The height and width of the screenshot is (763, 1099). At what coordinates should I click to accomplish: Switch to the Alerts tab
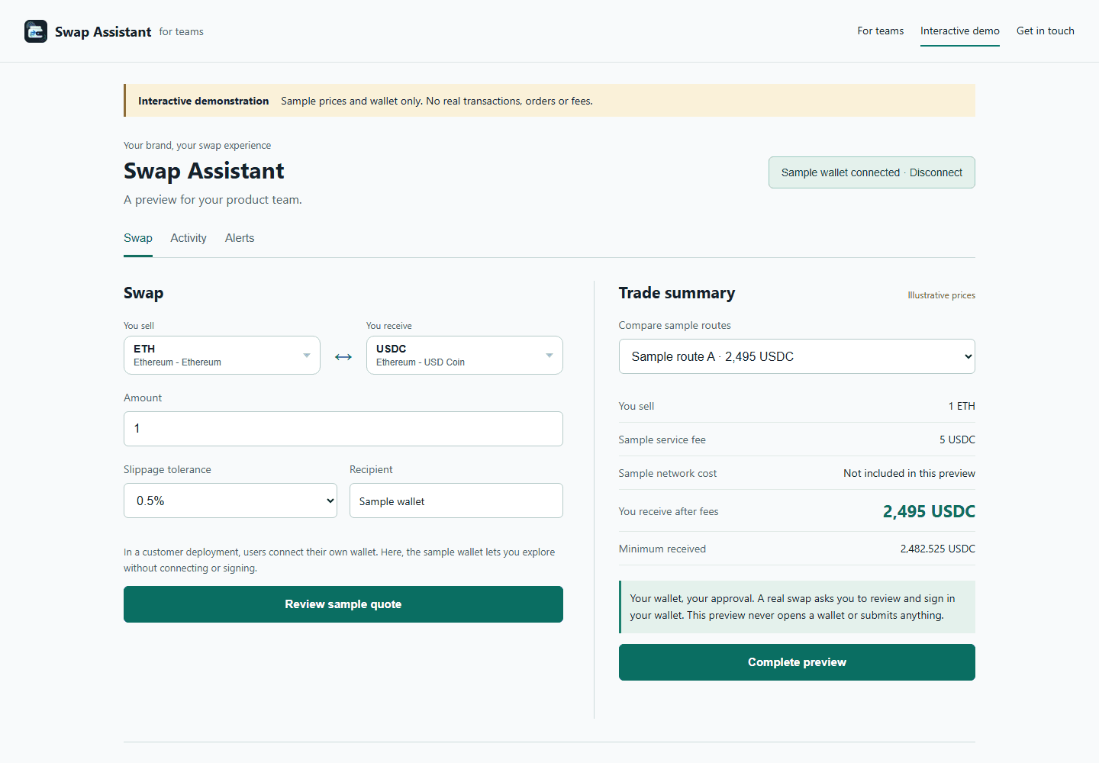(240, 238)
